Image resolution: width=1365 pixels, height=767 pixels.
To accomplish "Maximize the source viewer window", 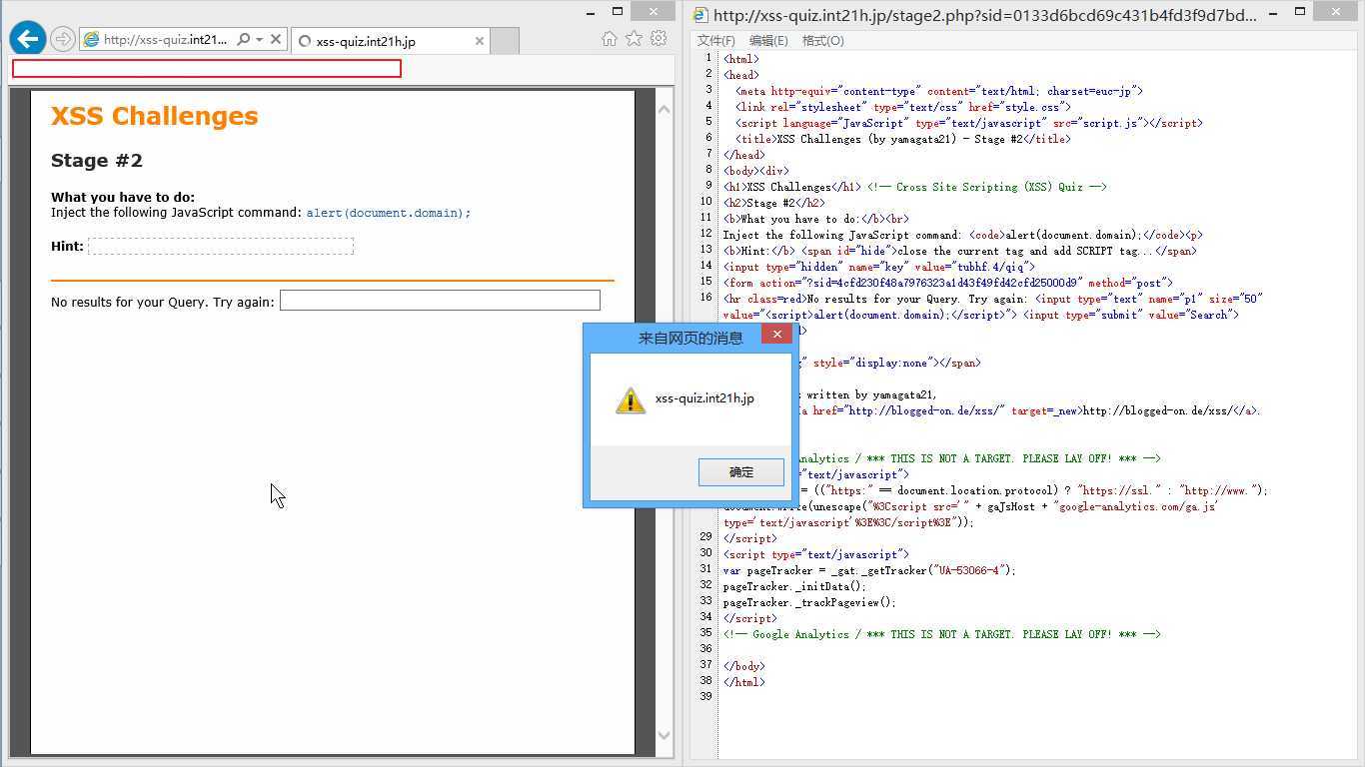I will 1300,12.
